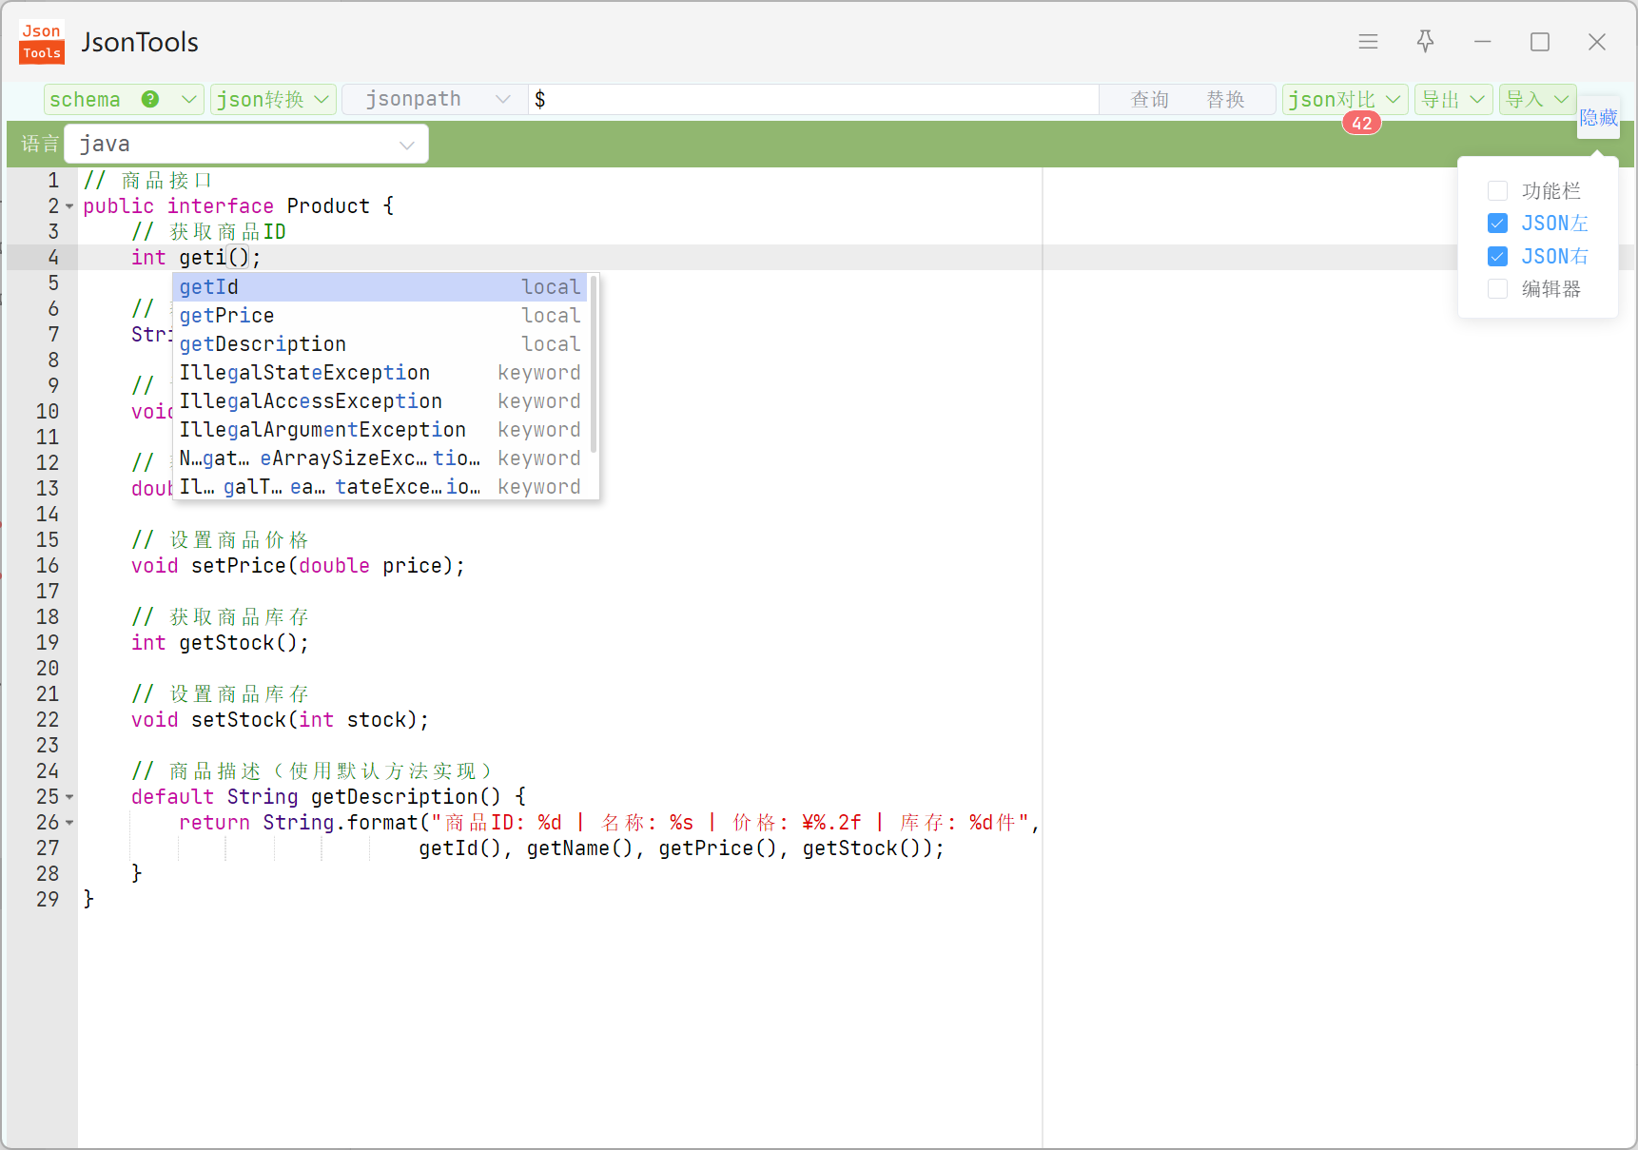Click the green schema help question-mark icon
This screenshot has width=1638, height=1150.
tap(149, 99)
